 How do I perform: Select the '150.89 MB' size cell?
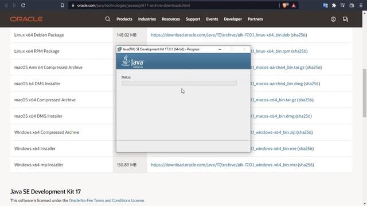pyautogui.click(x=130, y=165)
